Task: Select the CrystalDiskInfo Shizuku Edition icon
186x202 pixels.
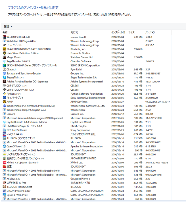Action: (5, 122)
